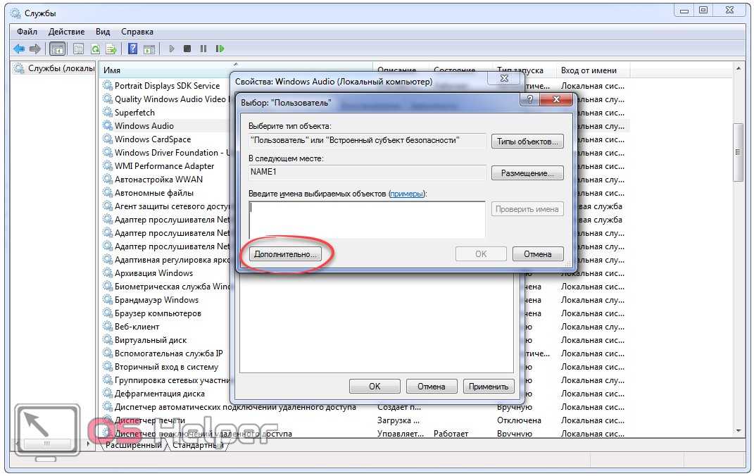Open the Файл menu
The height and width of the screenshot is (476, 754).
(27, 32)
